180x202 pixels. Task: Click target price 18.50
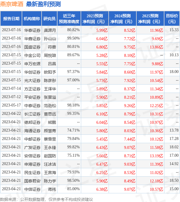point(174,181)
